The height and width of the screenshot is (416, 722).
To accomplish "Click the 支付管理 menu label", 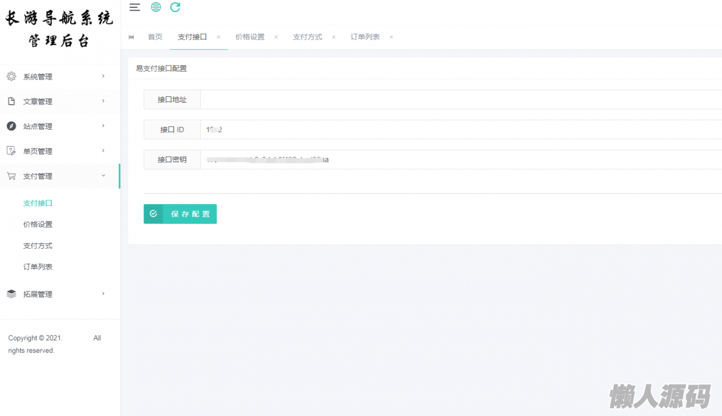I will pos(38,176).
